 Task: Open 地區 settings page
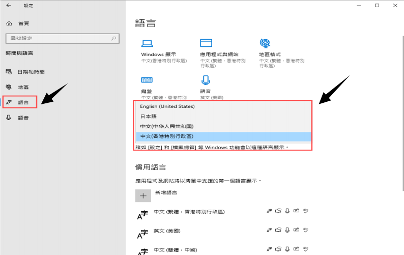(x=17, y=87)
